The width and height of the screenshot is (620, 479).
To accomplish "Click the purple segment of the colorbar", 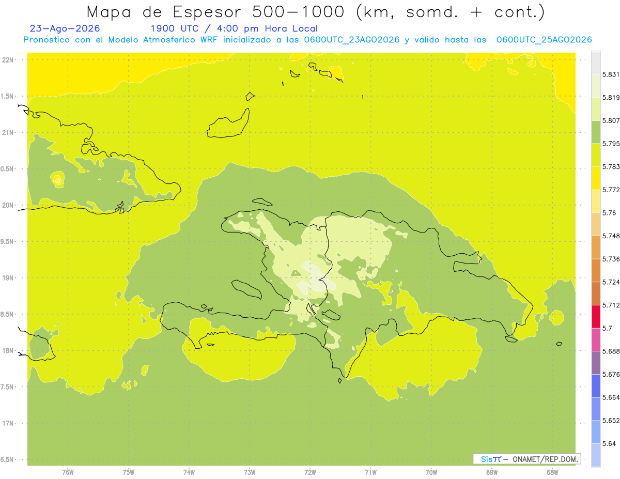I will pos(596,363).
